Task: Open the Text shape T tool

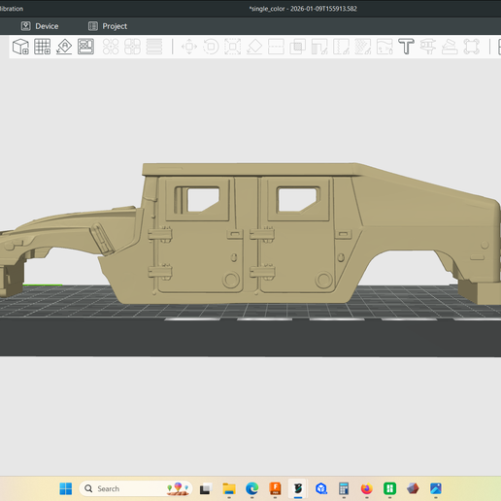Action: 406,47
